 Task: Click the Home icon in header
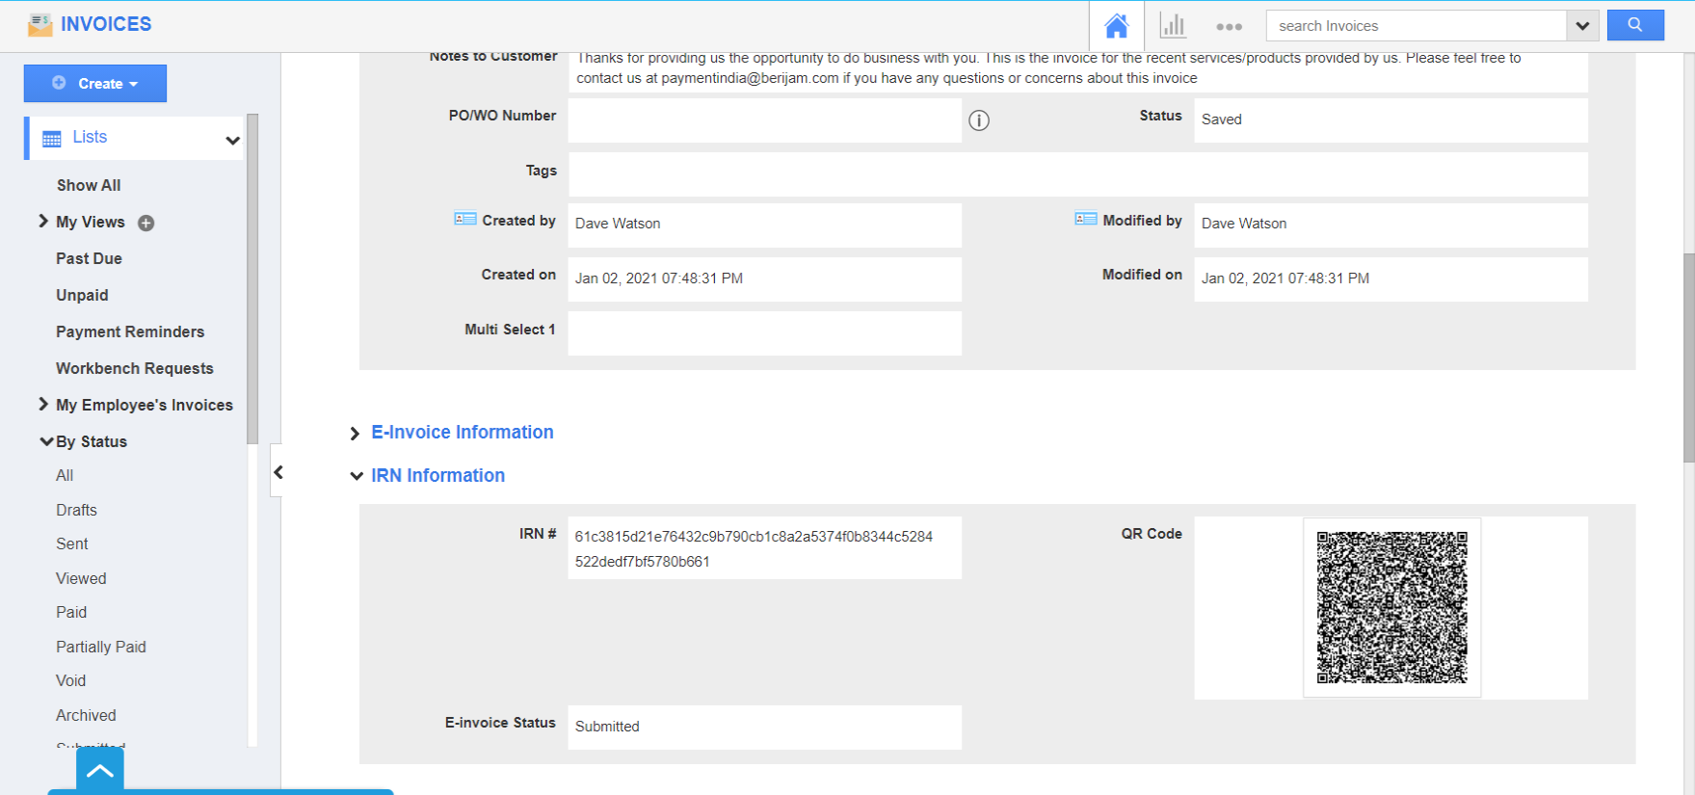point(1116,26)
